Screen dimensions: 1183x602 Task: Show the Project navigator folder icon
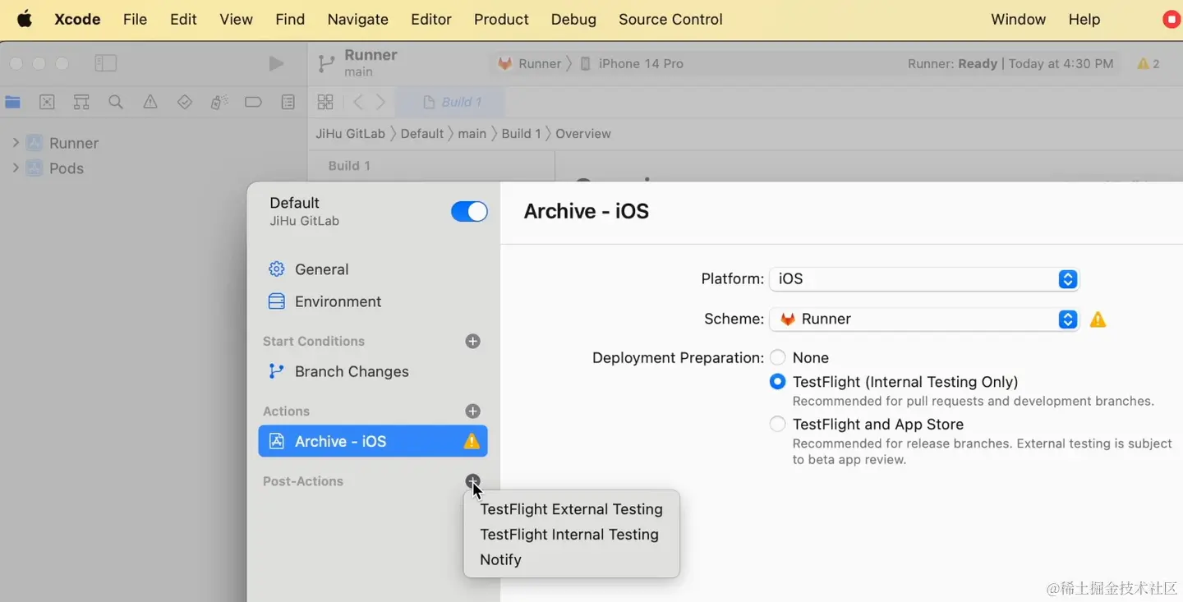click(13, 102)
